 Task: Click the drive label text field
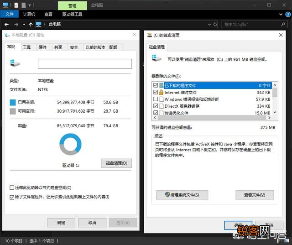(x=85, y=64)
